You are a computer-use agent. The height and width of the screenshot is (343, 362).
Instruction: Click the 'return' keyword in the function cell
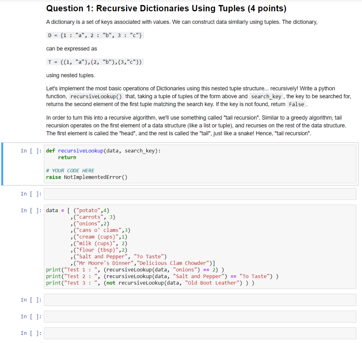coord(67,157)
